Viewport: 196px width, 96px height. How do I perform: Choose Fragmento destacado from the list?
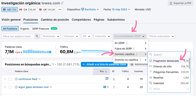tap(169, 61)
